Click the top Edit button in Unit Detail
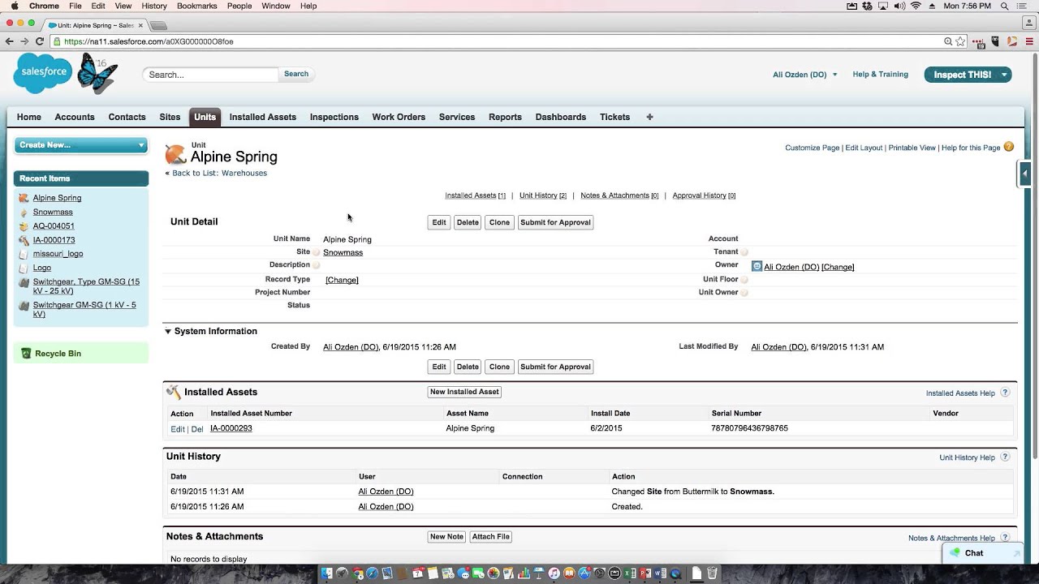The width and height of the screenshot is (1039, 584). point(439,222)
